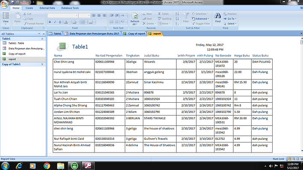Screen dimensions: 303x170
Task: Click the volume icon in system tray
Action: click(271, 166)
